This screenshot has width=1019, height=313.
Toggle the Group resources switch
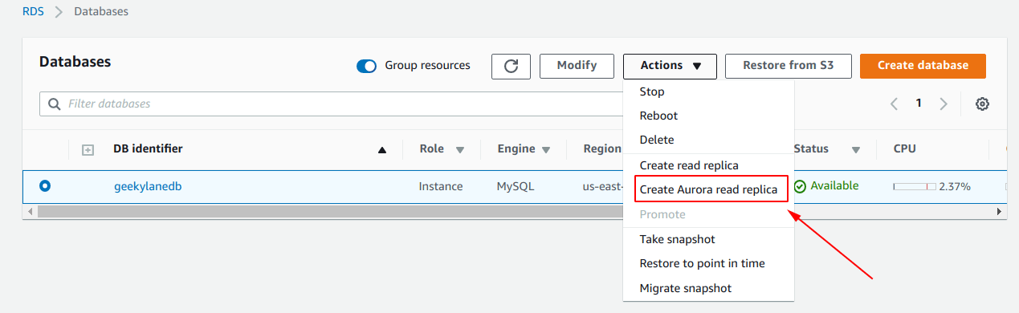367,66
